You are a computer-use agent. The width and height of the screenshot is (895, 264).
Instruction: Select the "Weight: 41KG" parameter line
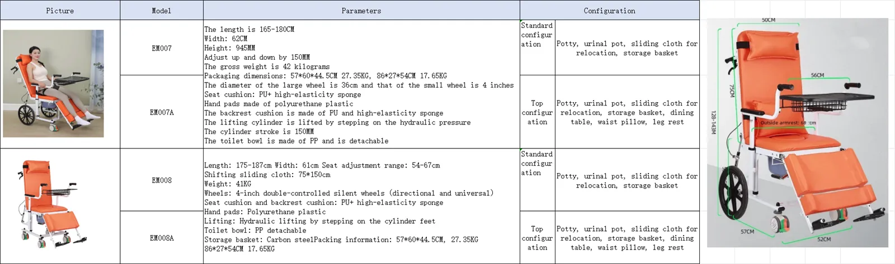point(228,184)
